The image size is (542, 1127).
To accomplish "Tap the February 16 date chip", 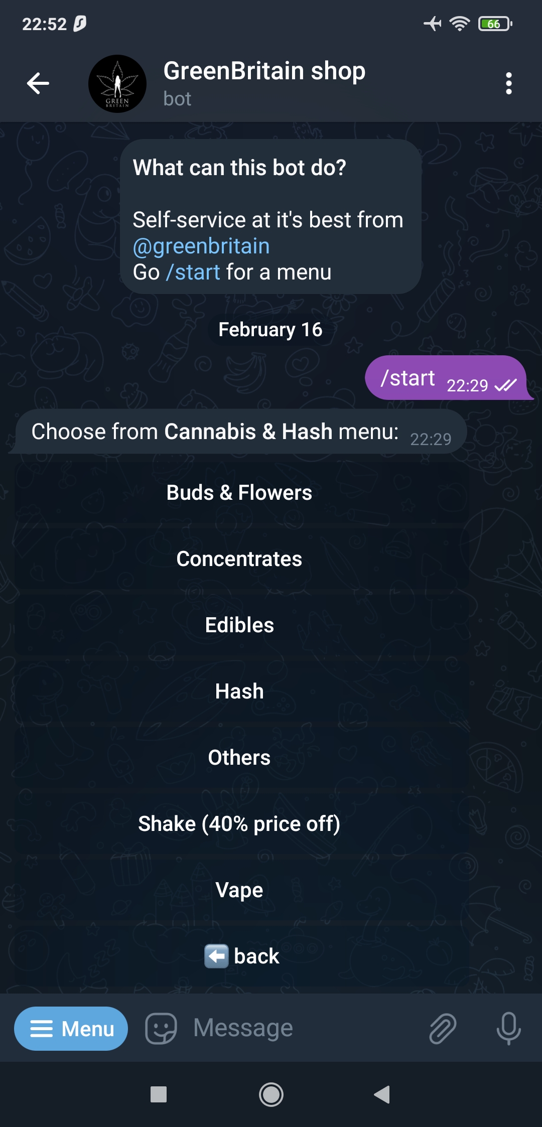I will [x=270, y=330].
